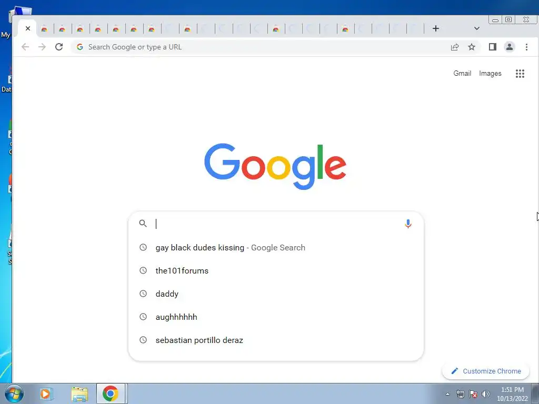539x404 pixels.
Task: Close the active Chrome tab
Action: pos(28,28)
